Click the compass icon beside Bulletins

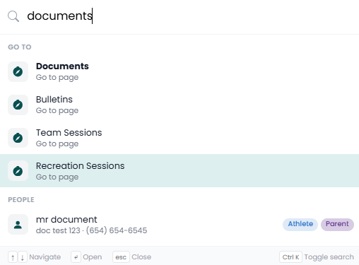(x=18, y=105)
